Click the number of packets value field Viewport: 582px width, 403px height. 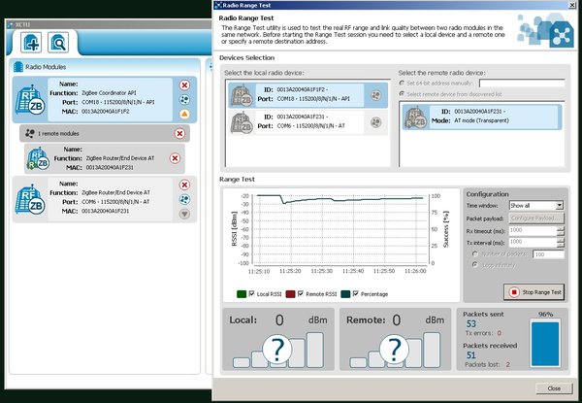point(548,254)
